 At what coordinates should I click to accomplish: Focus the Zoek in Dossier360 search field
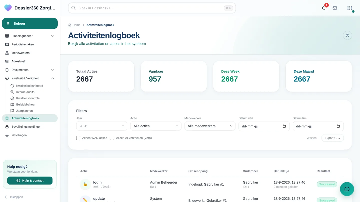point(152,8)
